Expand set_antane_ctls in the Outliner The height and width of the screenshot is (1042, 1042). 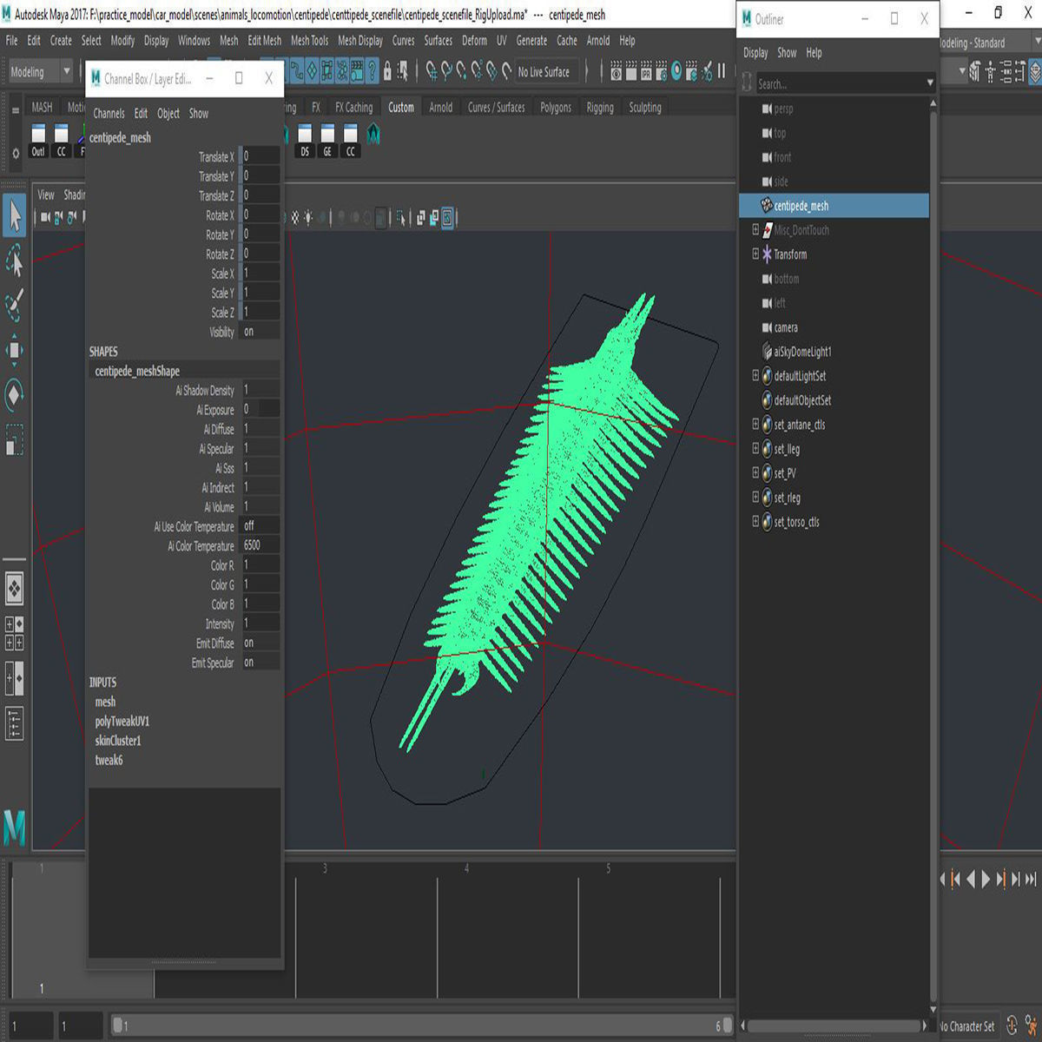click(x=755, y=424)
